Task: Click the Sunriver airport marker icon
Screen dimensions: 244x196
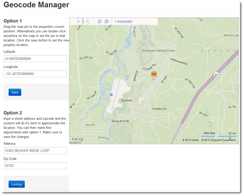Action: 111,95
